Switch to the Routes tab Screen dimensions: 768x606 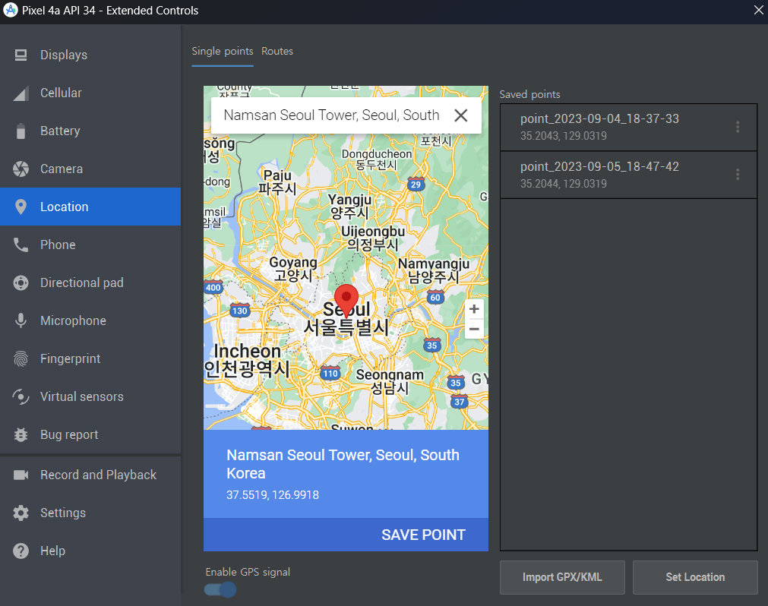coord(277,52)
